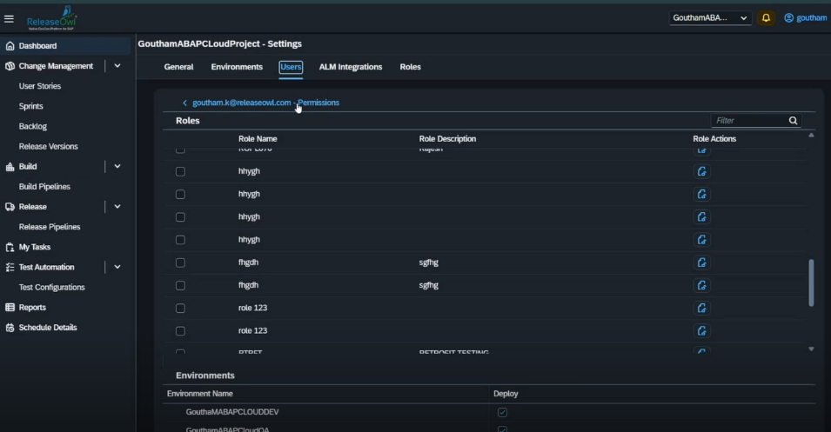The image size is (831, 432).
Task: Tick the checkbox for first fhgdh role
Action: 180,263
